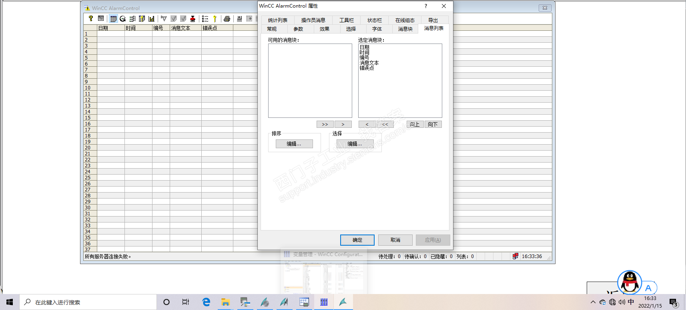Viewport: 686px width, 310px height.
Task: Click the ? help button in dialog title bar
Action: point(426,6)
